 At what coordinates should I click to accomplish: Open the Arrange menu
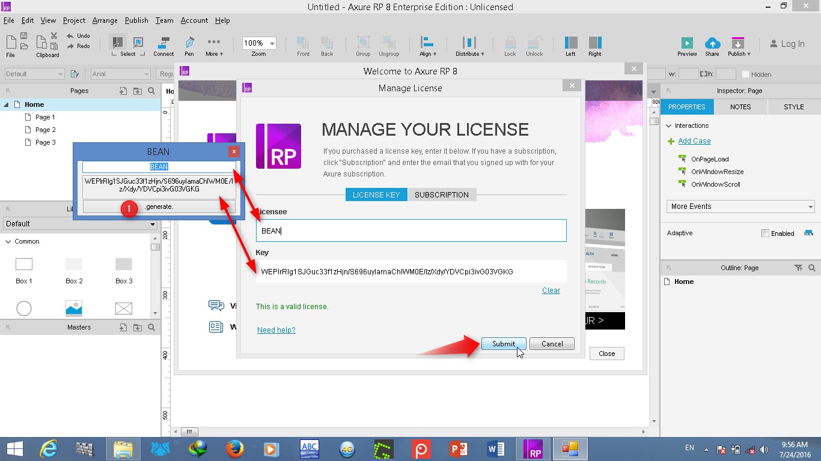point(105,20)
